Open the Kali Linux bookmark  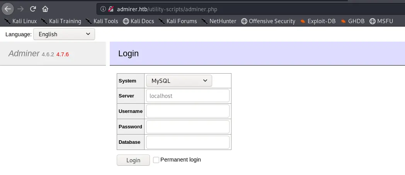(x=20, y=21)
